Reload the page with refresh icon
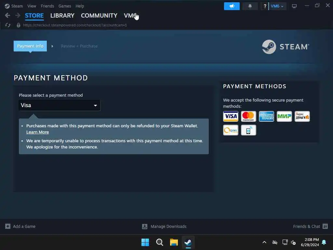The image size is (333, 250). click(8, 25)
